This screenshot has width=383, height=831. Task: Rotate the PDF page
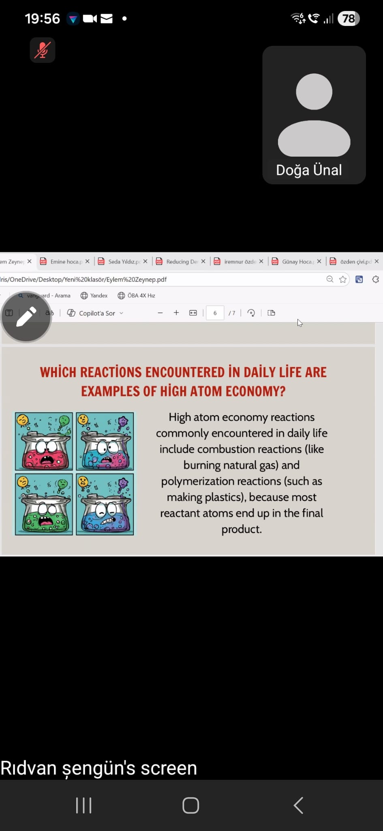(x=251, y=313)
